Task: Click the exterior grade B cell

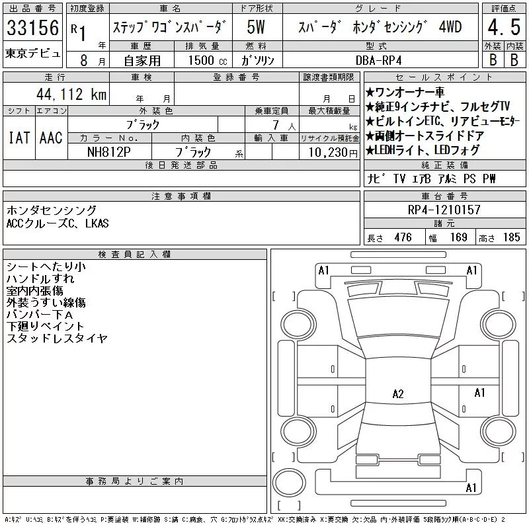Action: [x=493, y=60]
